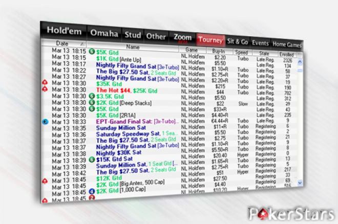Click the 2326 enrolled count
Screen dimensions: 338x224
pyautogui.click(x=288, y=60)
